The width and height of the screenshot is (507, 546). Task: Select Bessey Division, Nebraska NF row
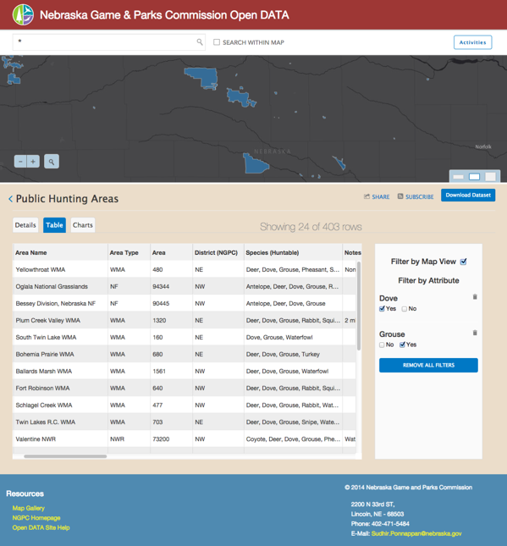point(185,303)
